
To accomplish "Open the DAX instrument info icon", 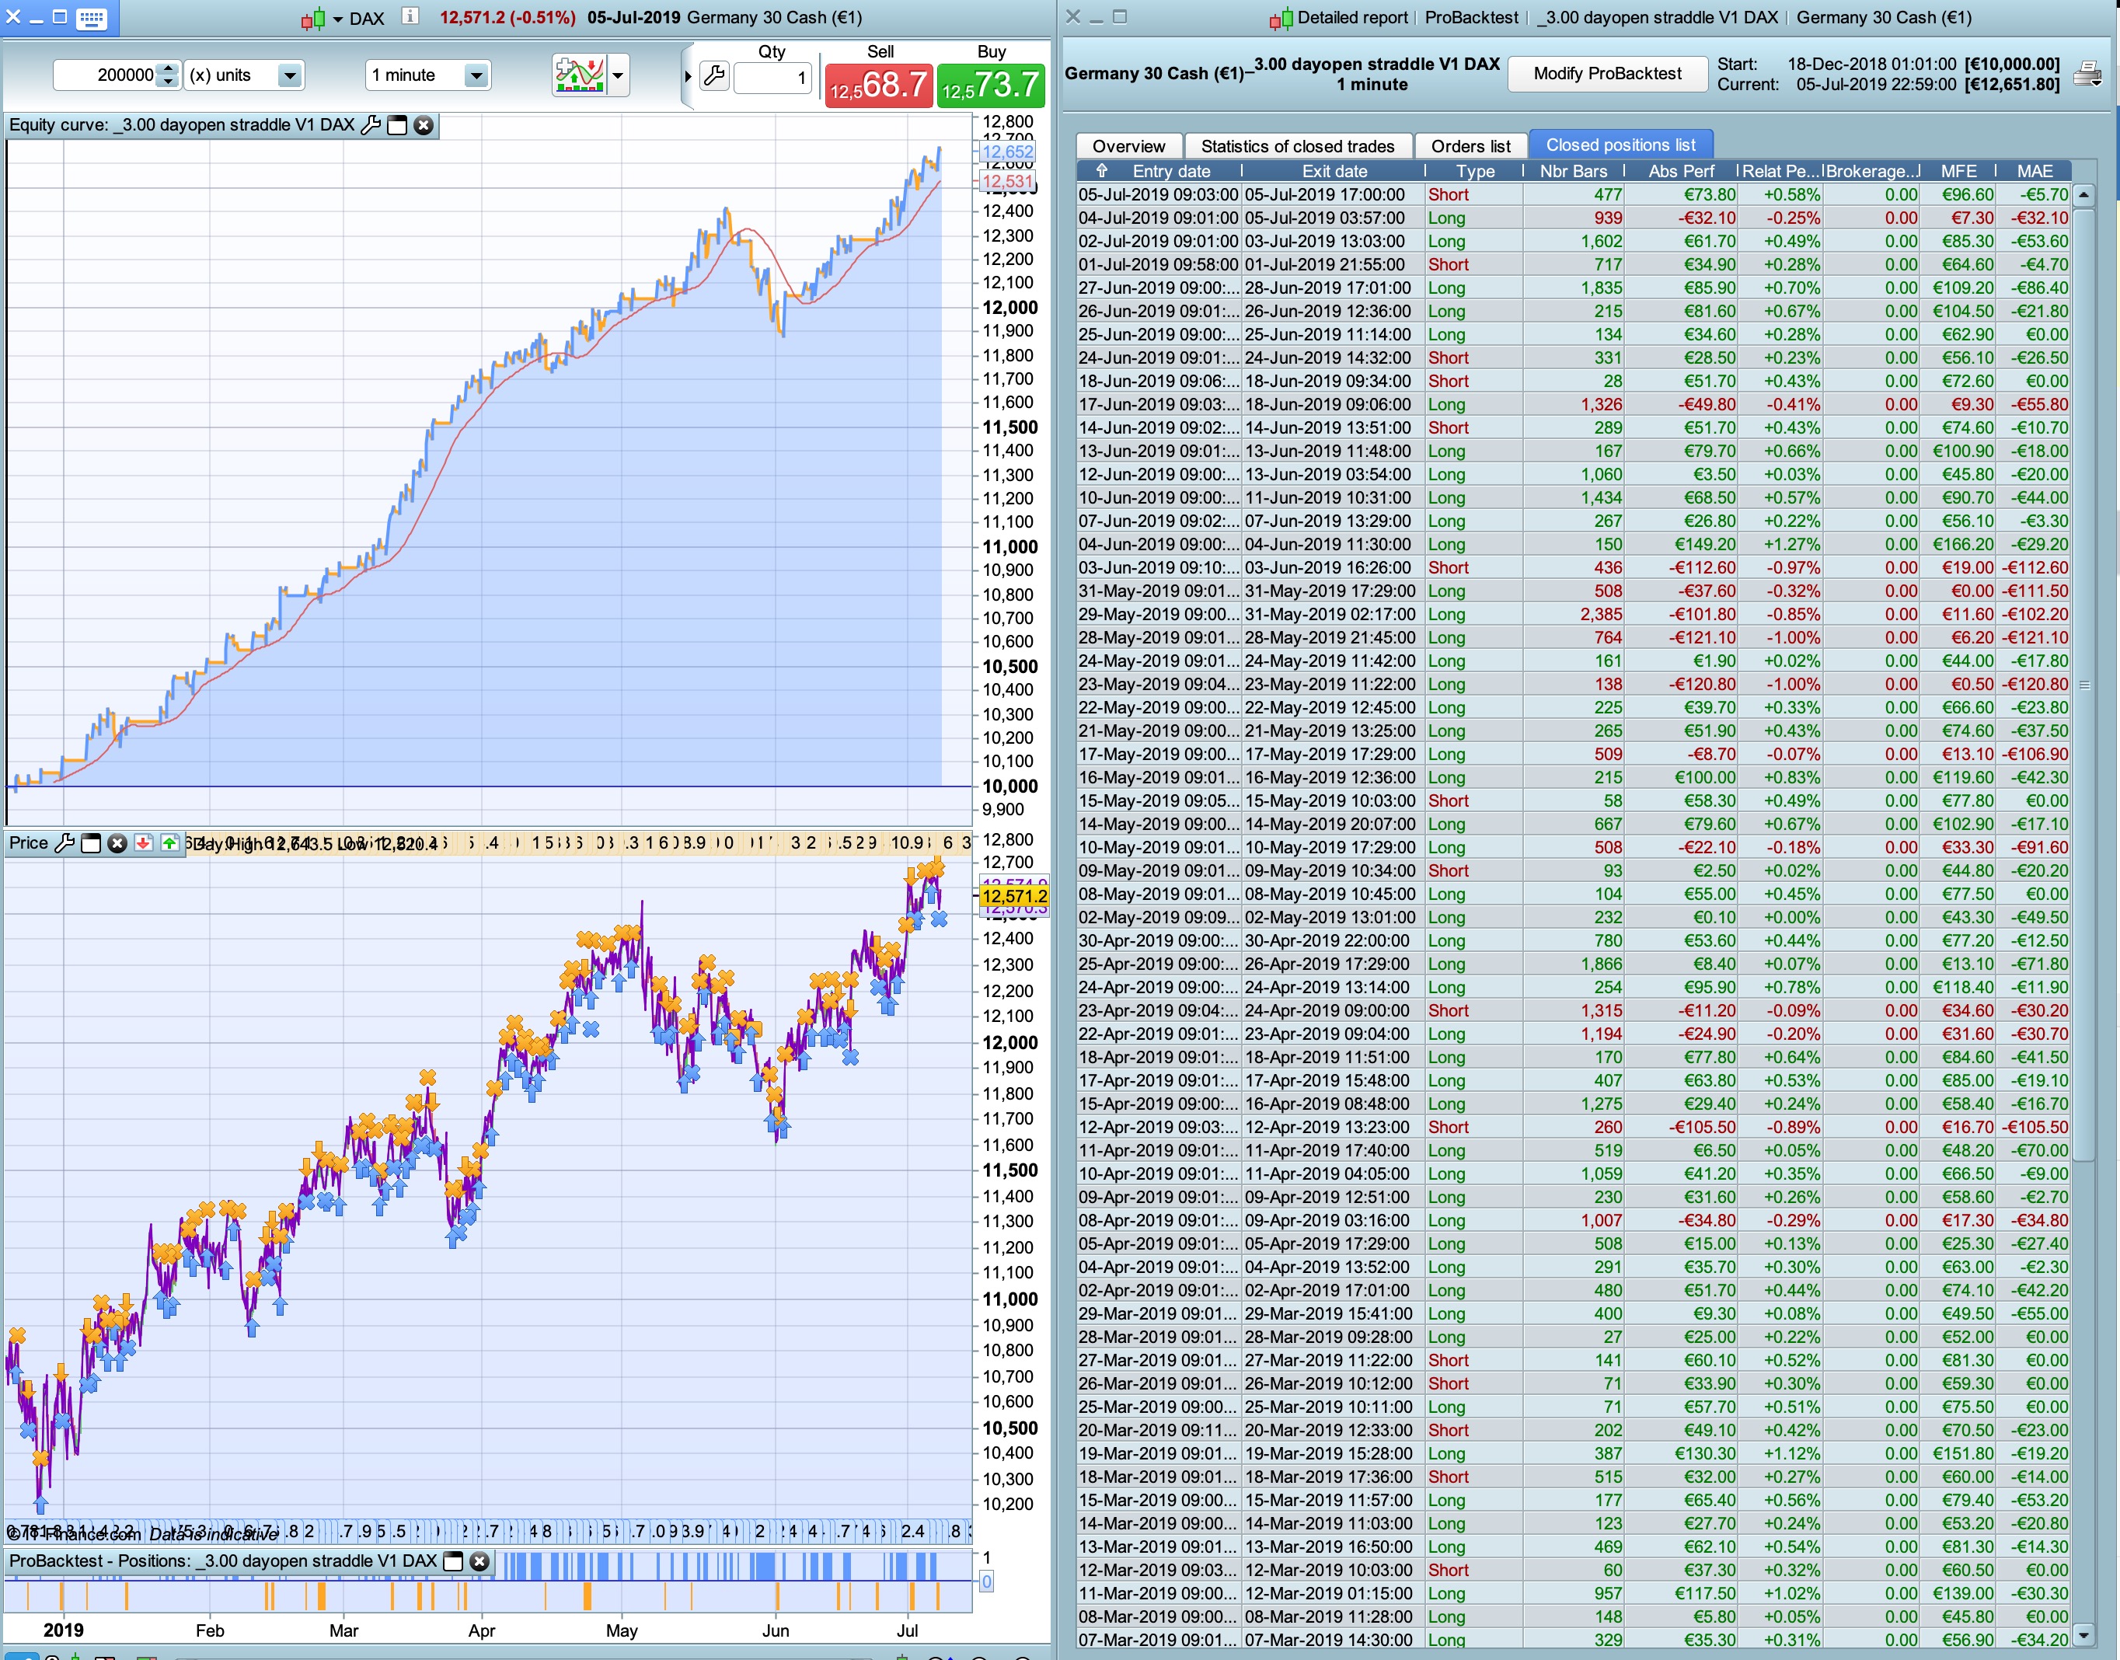I will tap(410, 16).
